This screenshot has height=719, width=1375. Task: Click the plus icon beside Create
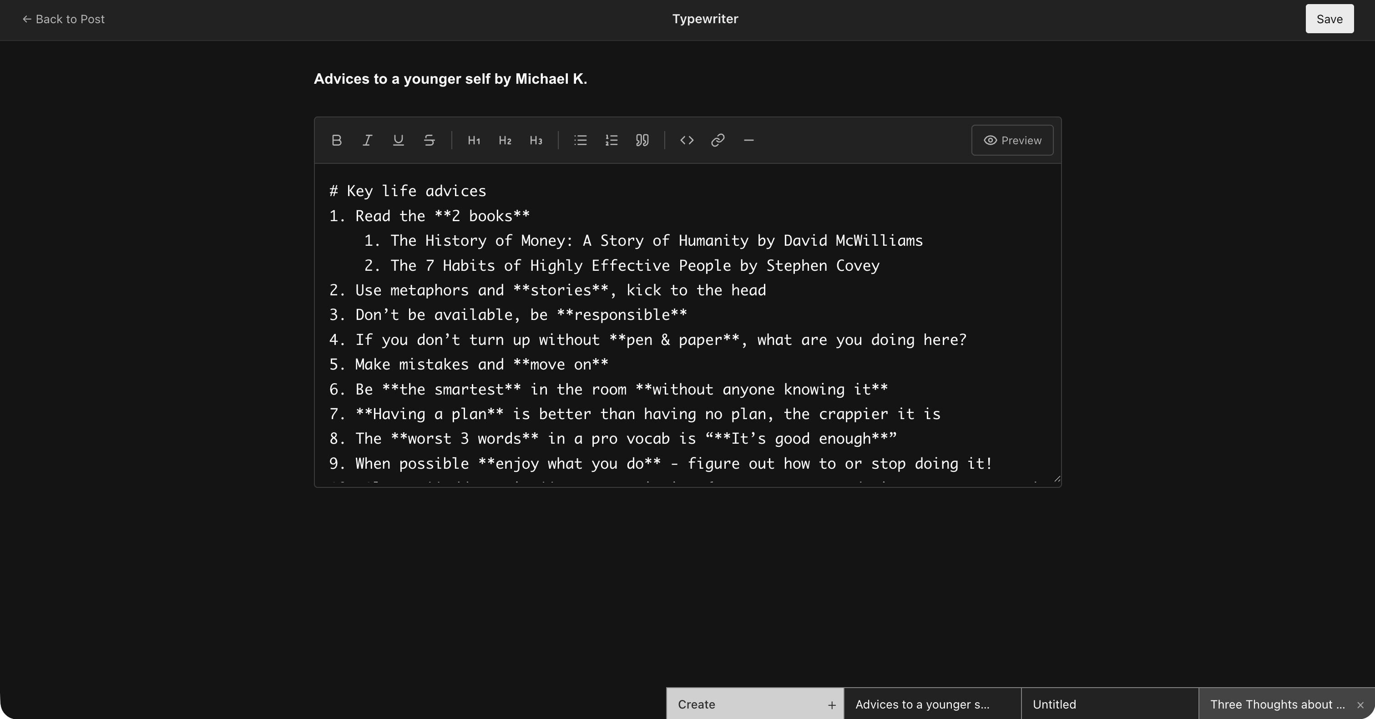point(832,705)
